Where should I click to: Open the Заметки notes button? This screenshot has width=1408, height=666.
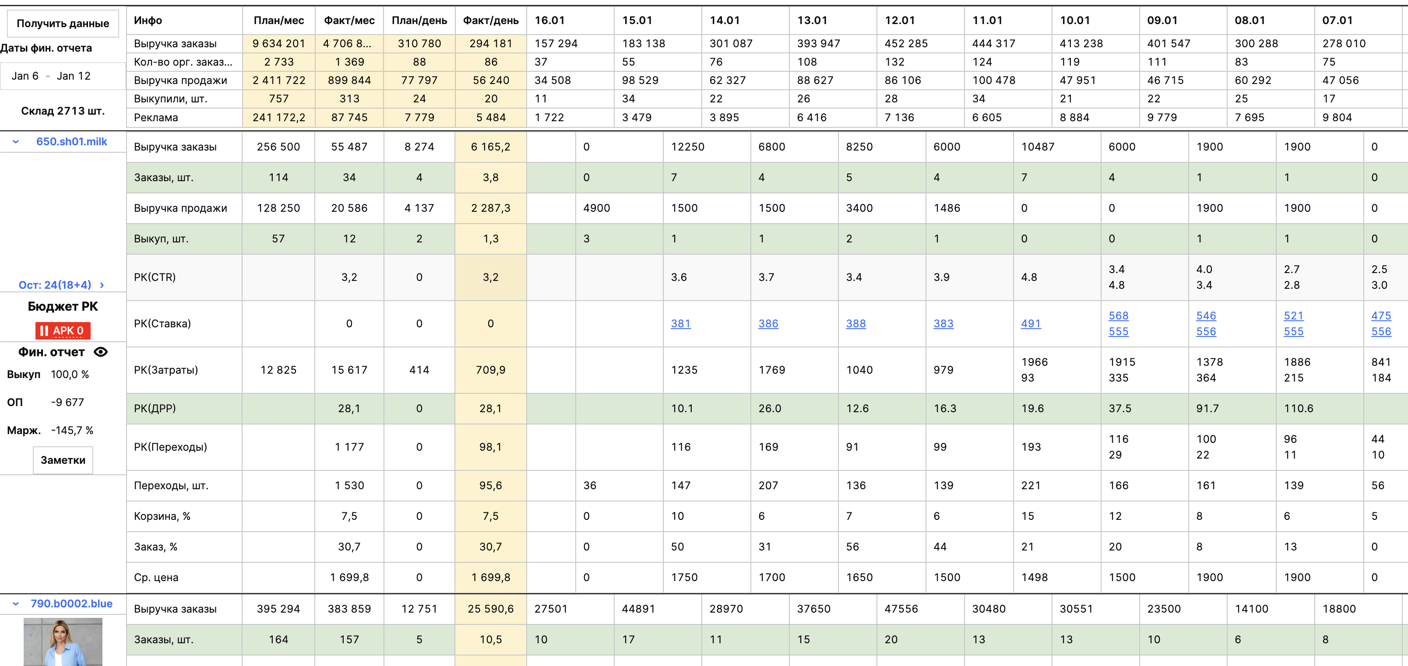pyautogui.click(x=63, y=460)
